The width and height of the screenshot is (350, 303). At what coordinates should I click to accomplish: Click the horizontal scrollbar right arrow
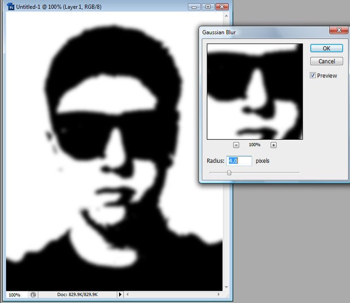point(218,295)
